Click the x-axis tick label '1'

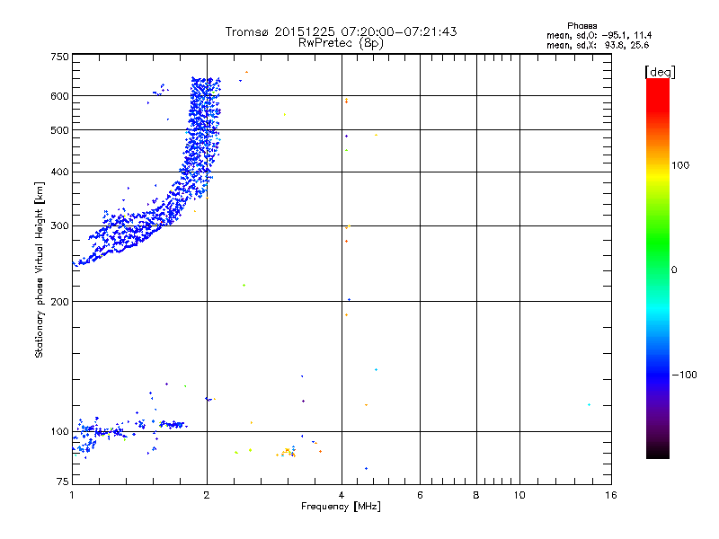click(x=72, y=495)
